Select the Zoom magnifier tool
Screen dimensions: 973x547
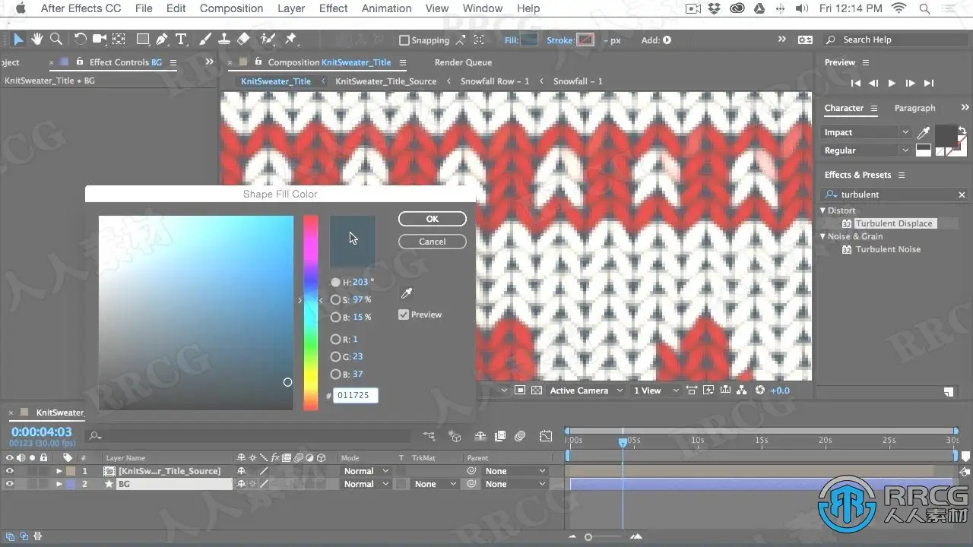coord(55,40)
